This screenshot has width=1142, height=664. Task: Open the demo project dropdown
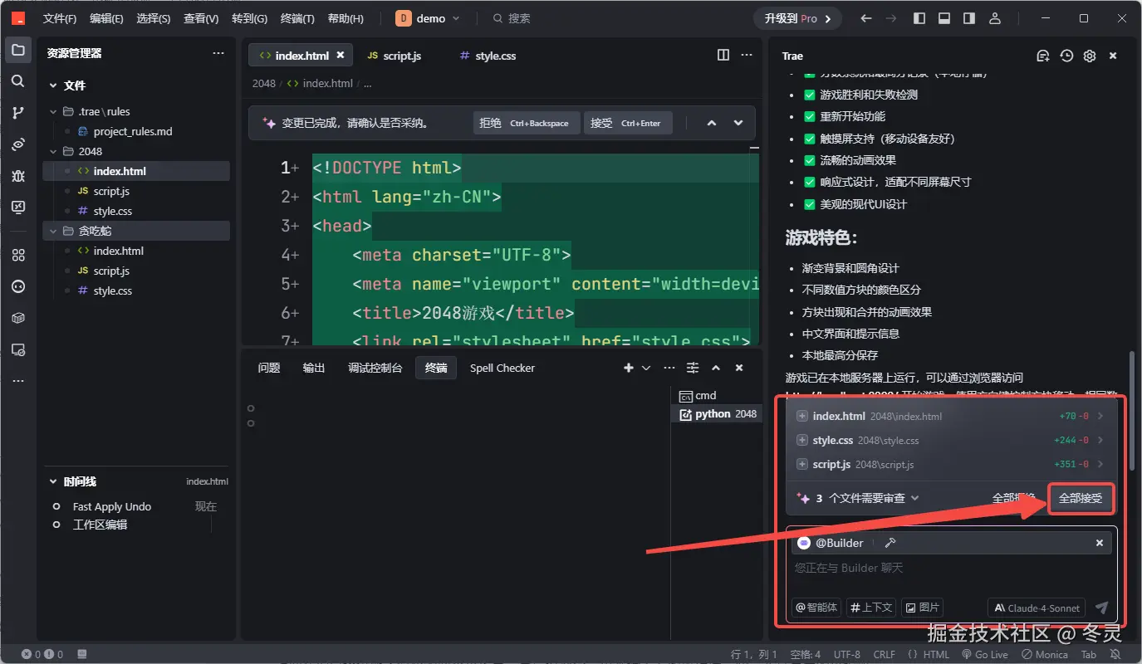428,18
